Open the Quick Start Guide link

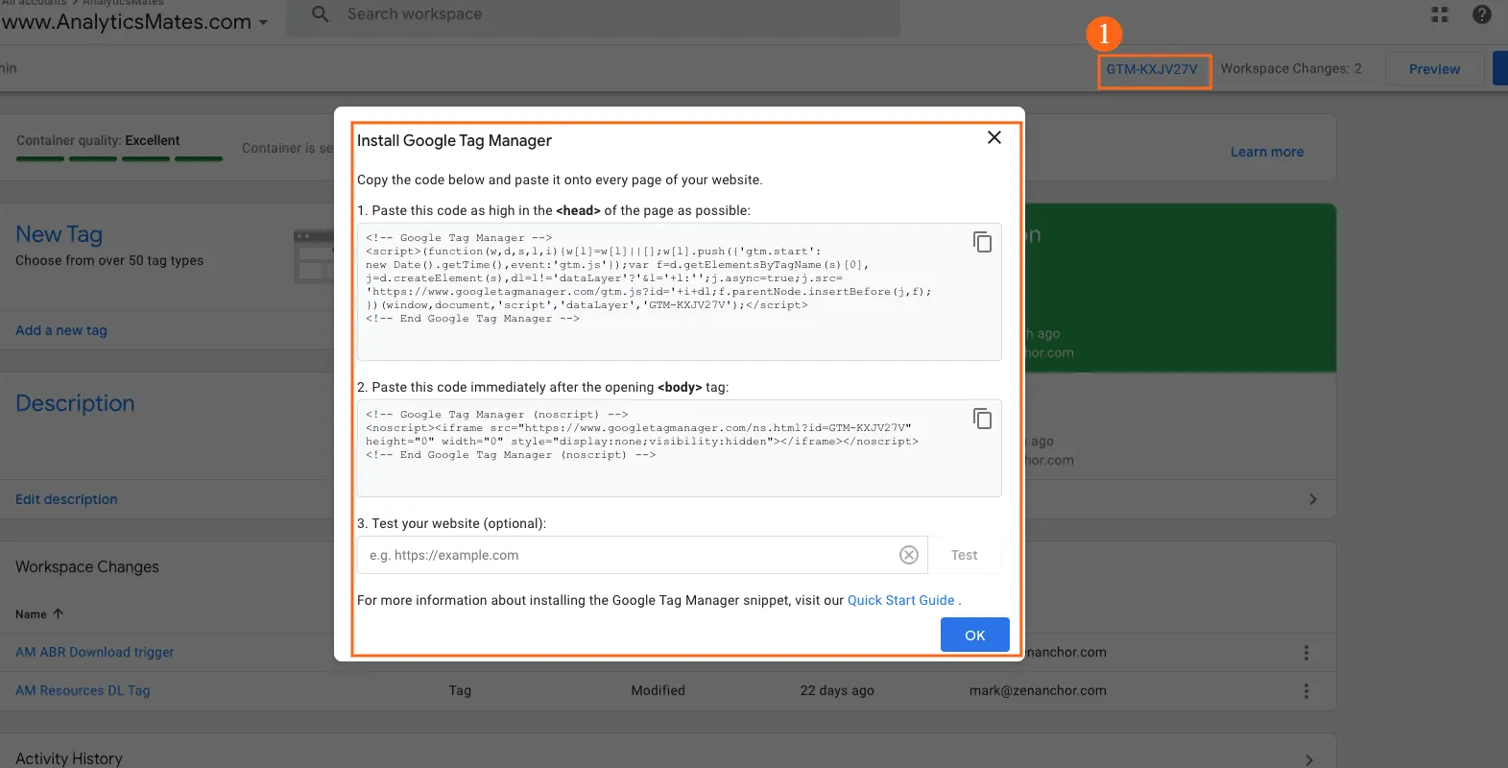[x=901, y=600]
